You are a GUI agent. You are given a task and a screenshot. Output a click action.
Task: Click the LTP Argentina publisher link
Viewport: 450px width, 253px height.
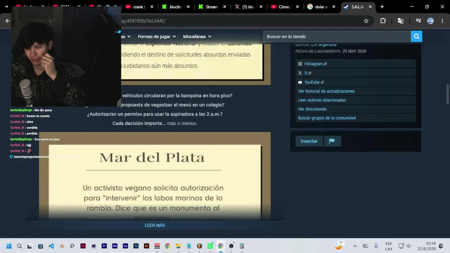[324, 45]
